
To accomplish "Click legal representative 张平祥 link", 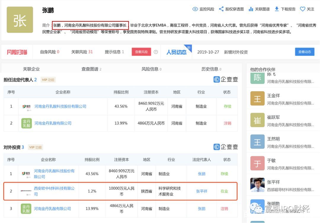I will click(x=202, y=191).
